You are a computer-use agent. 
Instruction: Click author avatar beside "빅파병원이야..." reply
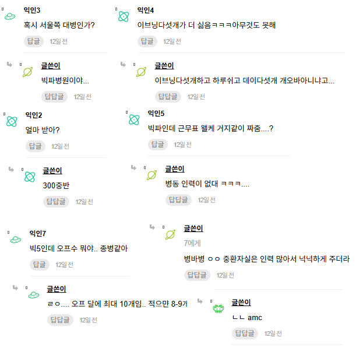click(27, 72)
